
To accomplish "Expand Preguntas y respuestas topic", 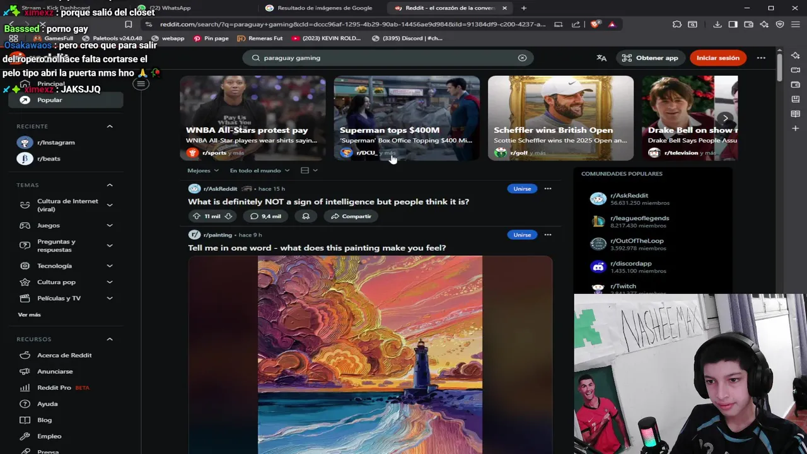I will [x=110, y=245].
